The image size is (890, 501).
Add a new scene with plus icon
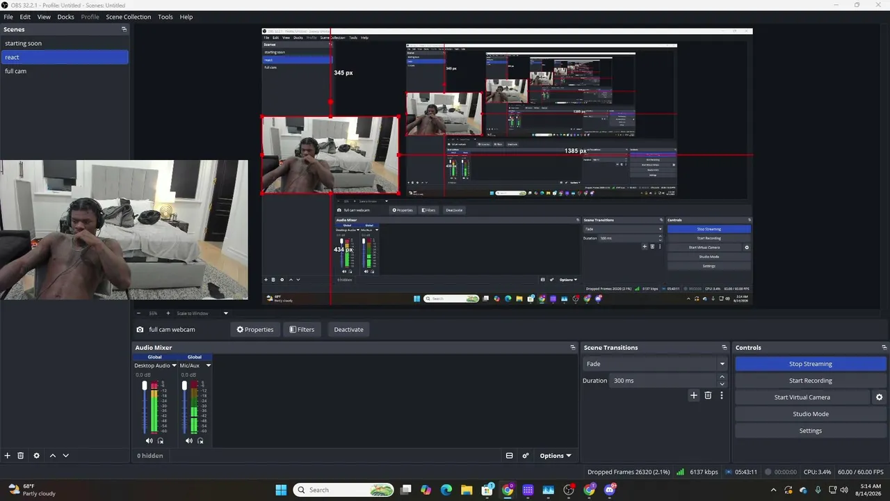click(8, 456)
